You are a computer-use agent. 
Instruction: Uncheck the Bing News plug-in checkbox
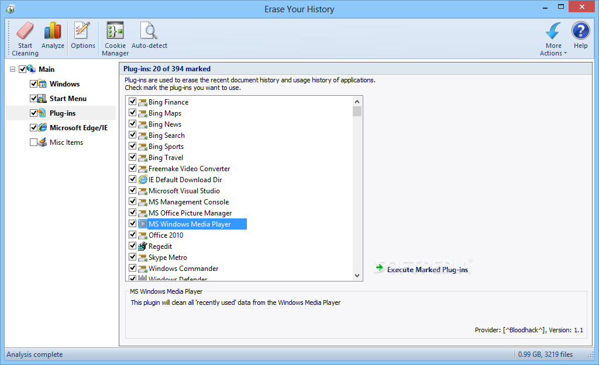(133, 124)
